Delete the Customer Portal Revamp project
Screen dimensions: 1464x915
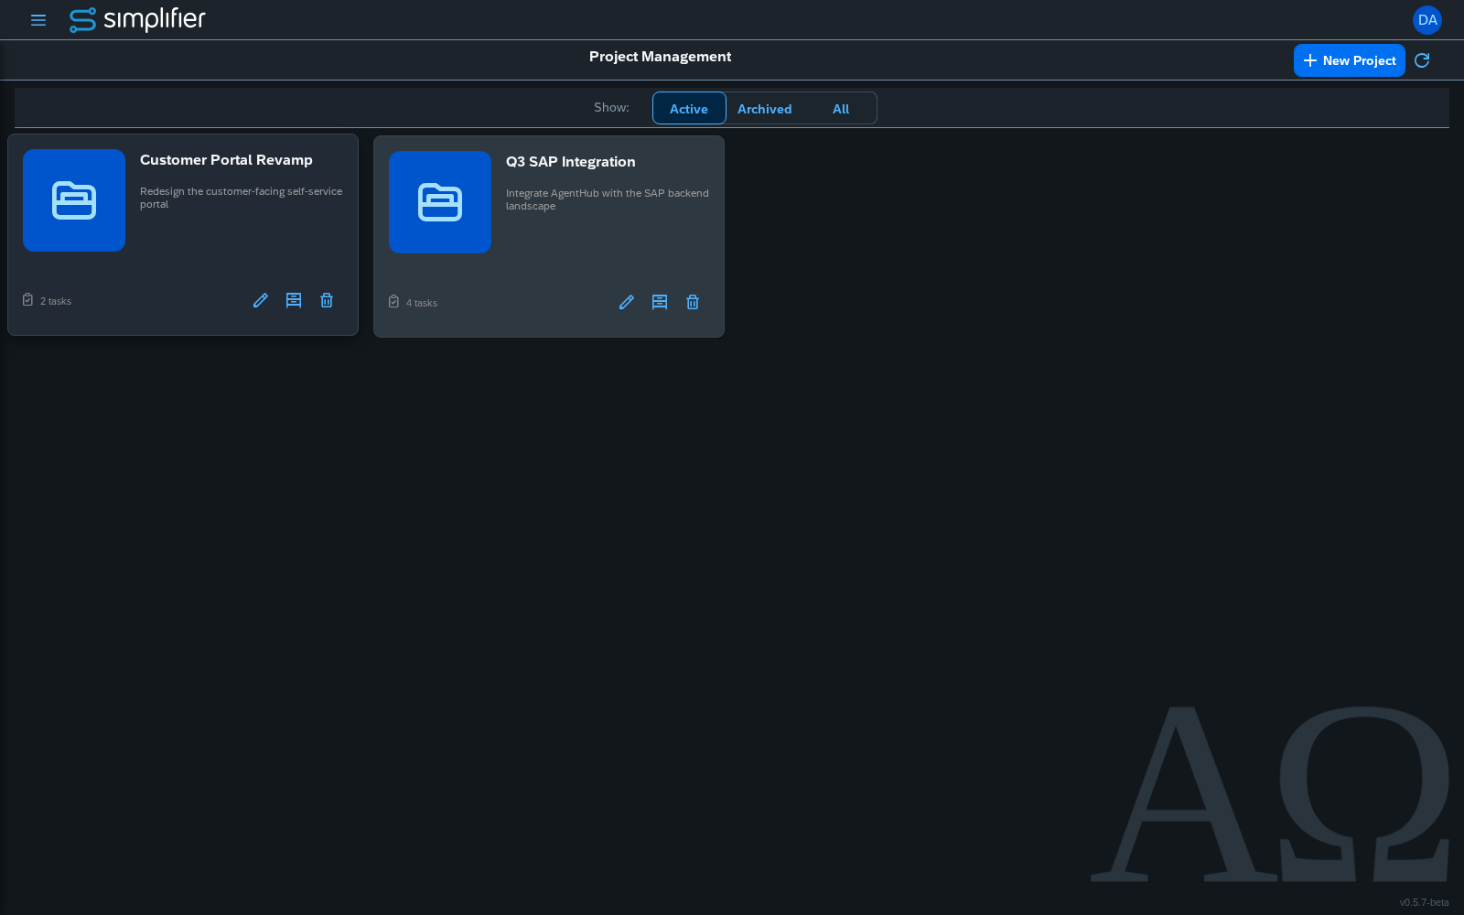pos(327,300)
